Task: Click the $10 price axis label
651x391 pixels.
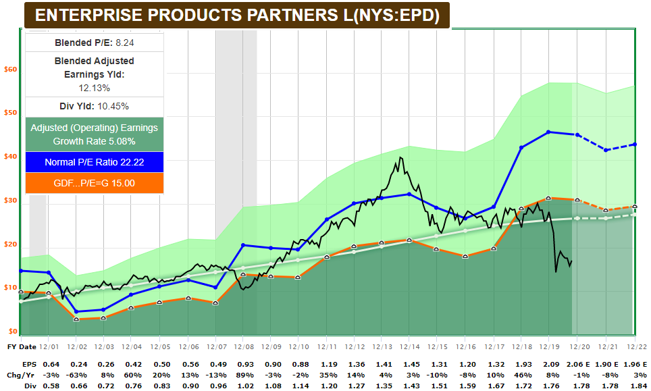Action: point(10,287)
